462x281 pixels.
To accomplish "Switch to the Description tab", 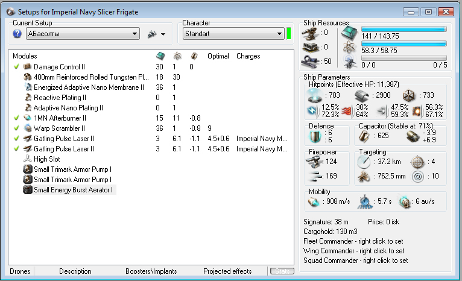I will point(75,271).
